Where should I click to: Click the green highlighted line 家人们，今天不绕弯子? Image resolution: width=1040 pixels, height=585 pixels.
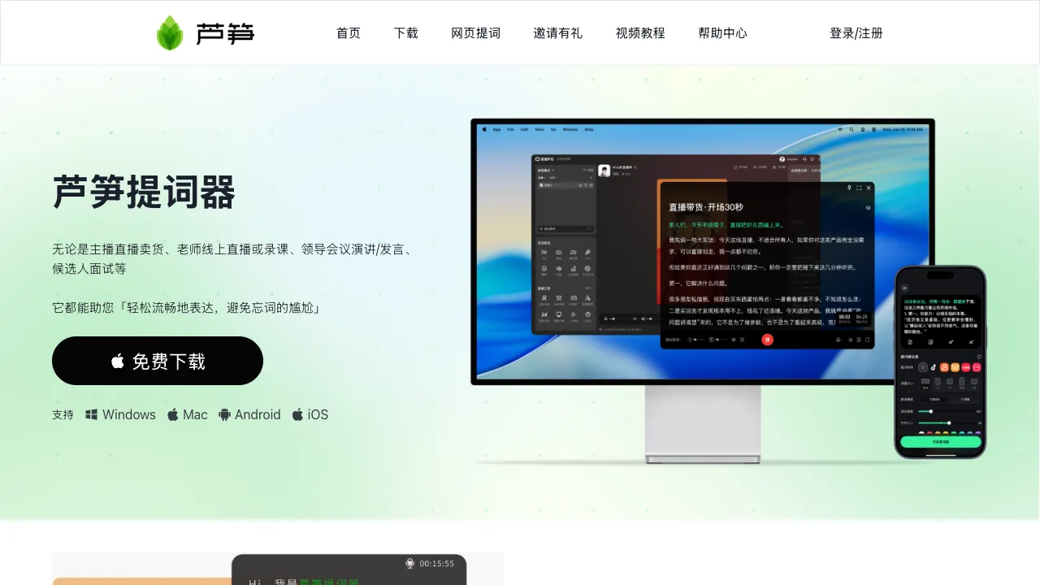coord(726,225)
